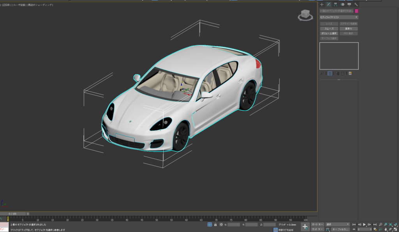Open the Create tab in command panel

pyautogui.click(x=322, y=4)
